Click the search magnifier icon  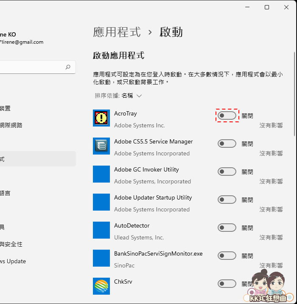click(x=68, y=67)
